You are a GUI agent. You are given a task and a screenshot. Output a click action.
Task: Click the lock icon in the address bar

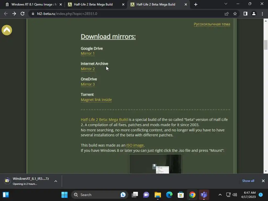point(33,14)
